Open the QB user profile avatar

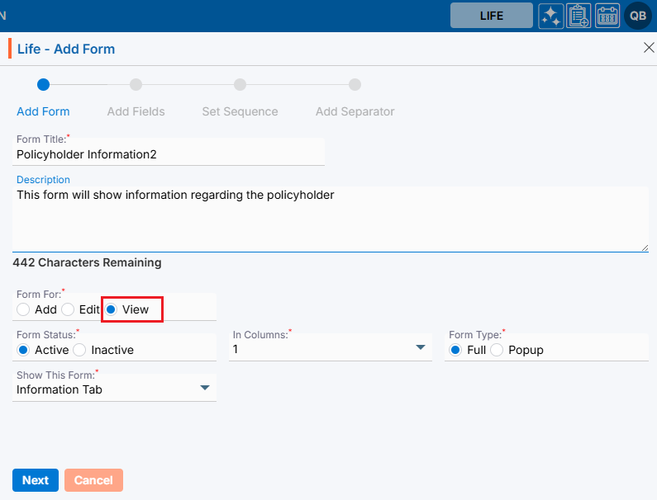pos(638,16)
